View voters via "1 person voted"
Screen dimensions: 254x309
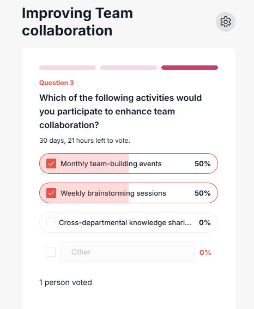65,282
